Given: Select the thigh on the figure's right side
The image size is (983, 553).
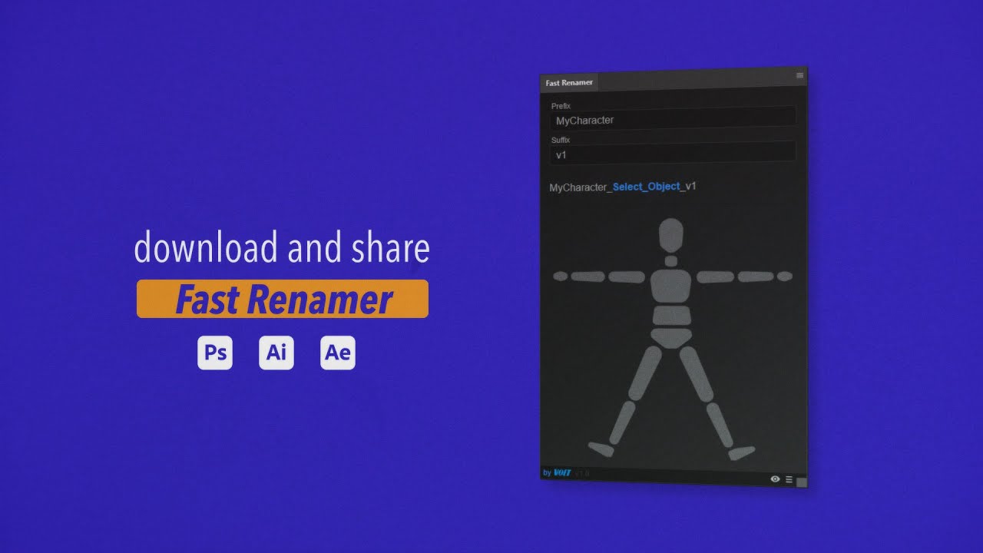Looking at the screenshot, I should (x=697, y=373).
